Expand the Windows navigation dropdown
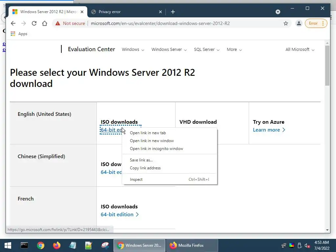The width and height of the screenshot is (336, 252). click(x=133, y=50)
